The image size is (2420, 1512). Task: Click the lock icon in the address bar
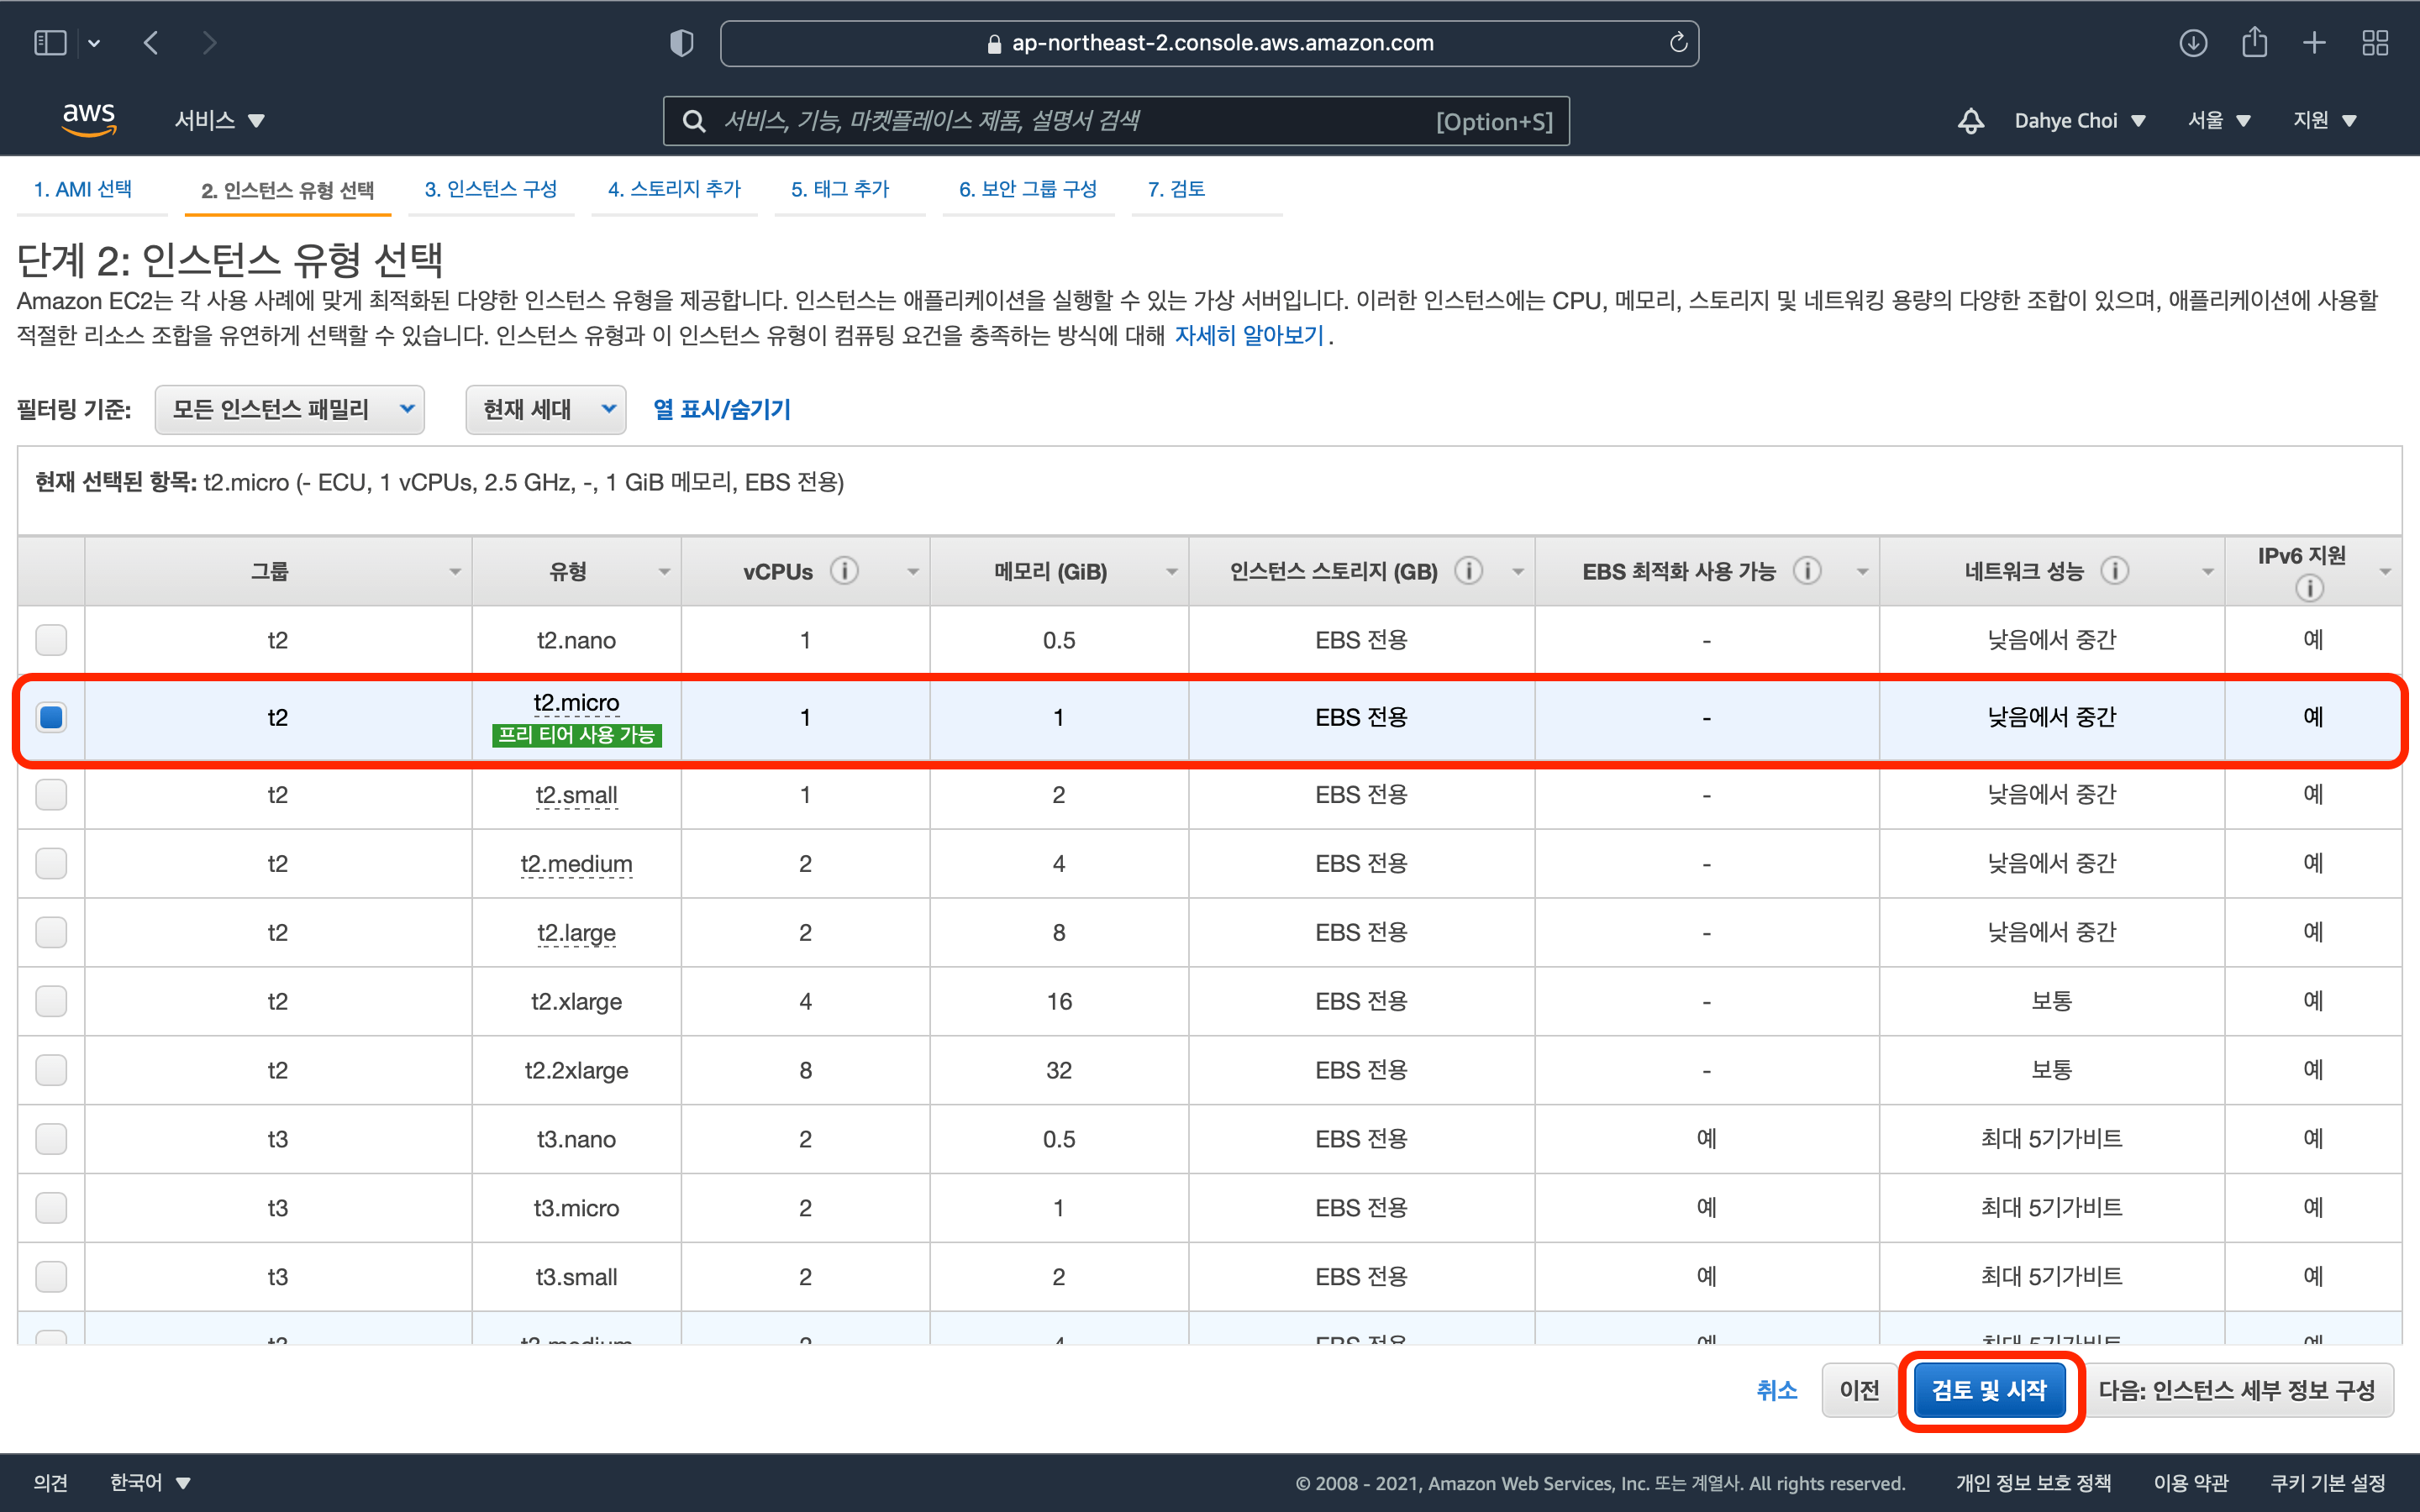coord(994,43)
